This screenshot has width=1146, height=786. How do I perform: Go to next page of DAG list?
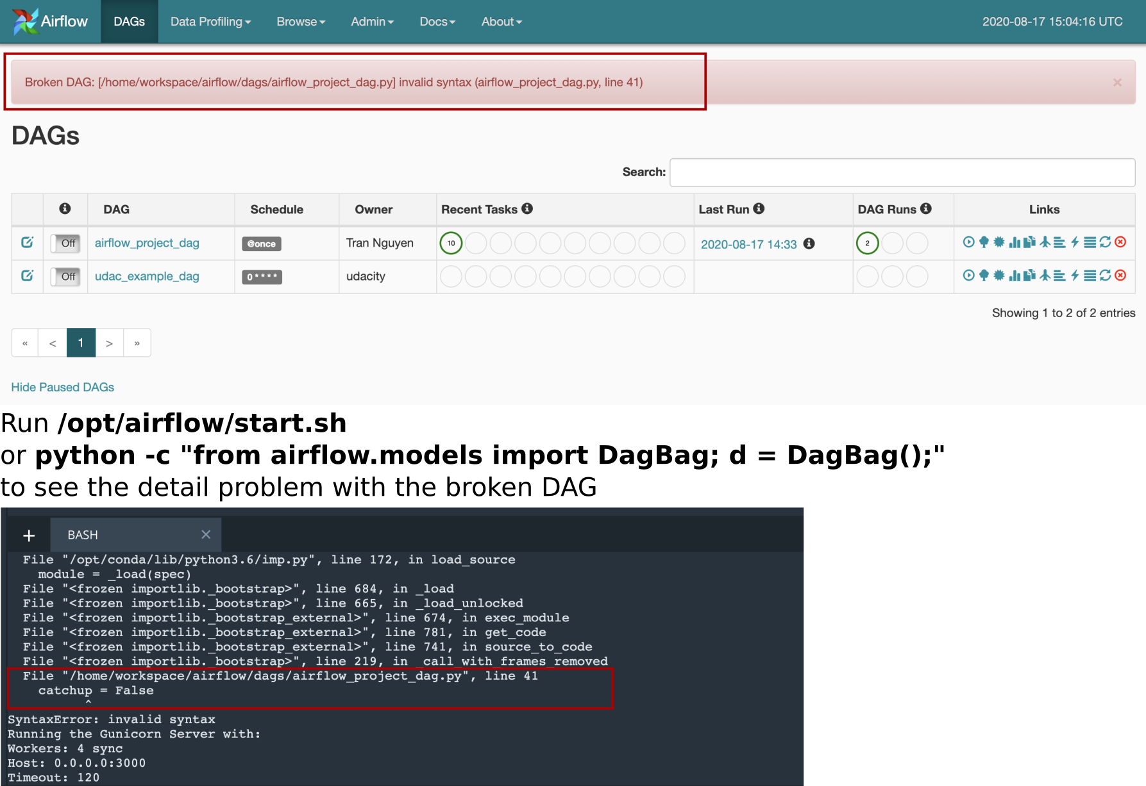click(109, 343)
